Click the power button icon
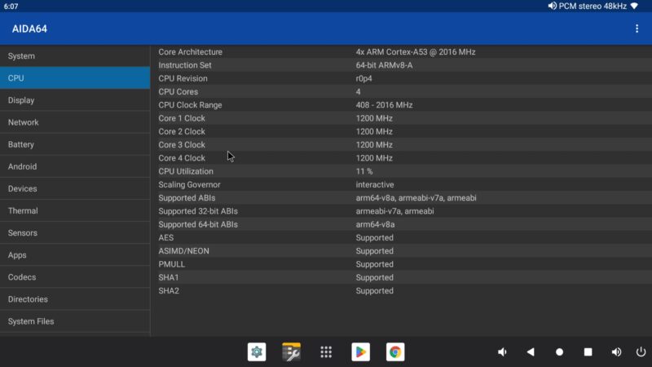Viewport: 652px width, 367px height. click(641, 352)
